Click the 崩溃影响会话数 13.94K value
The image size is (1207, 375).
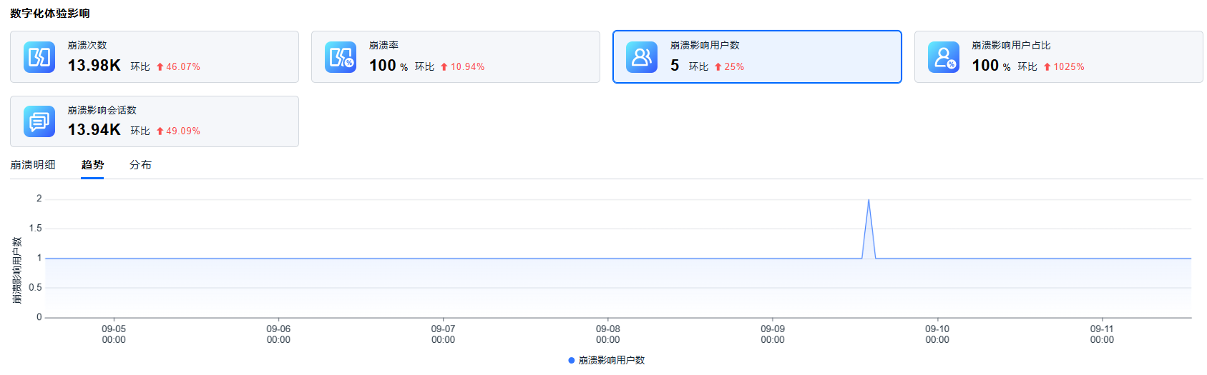(94, 130)
